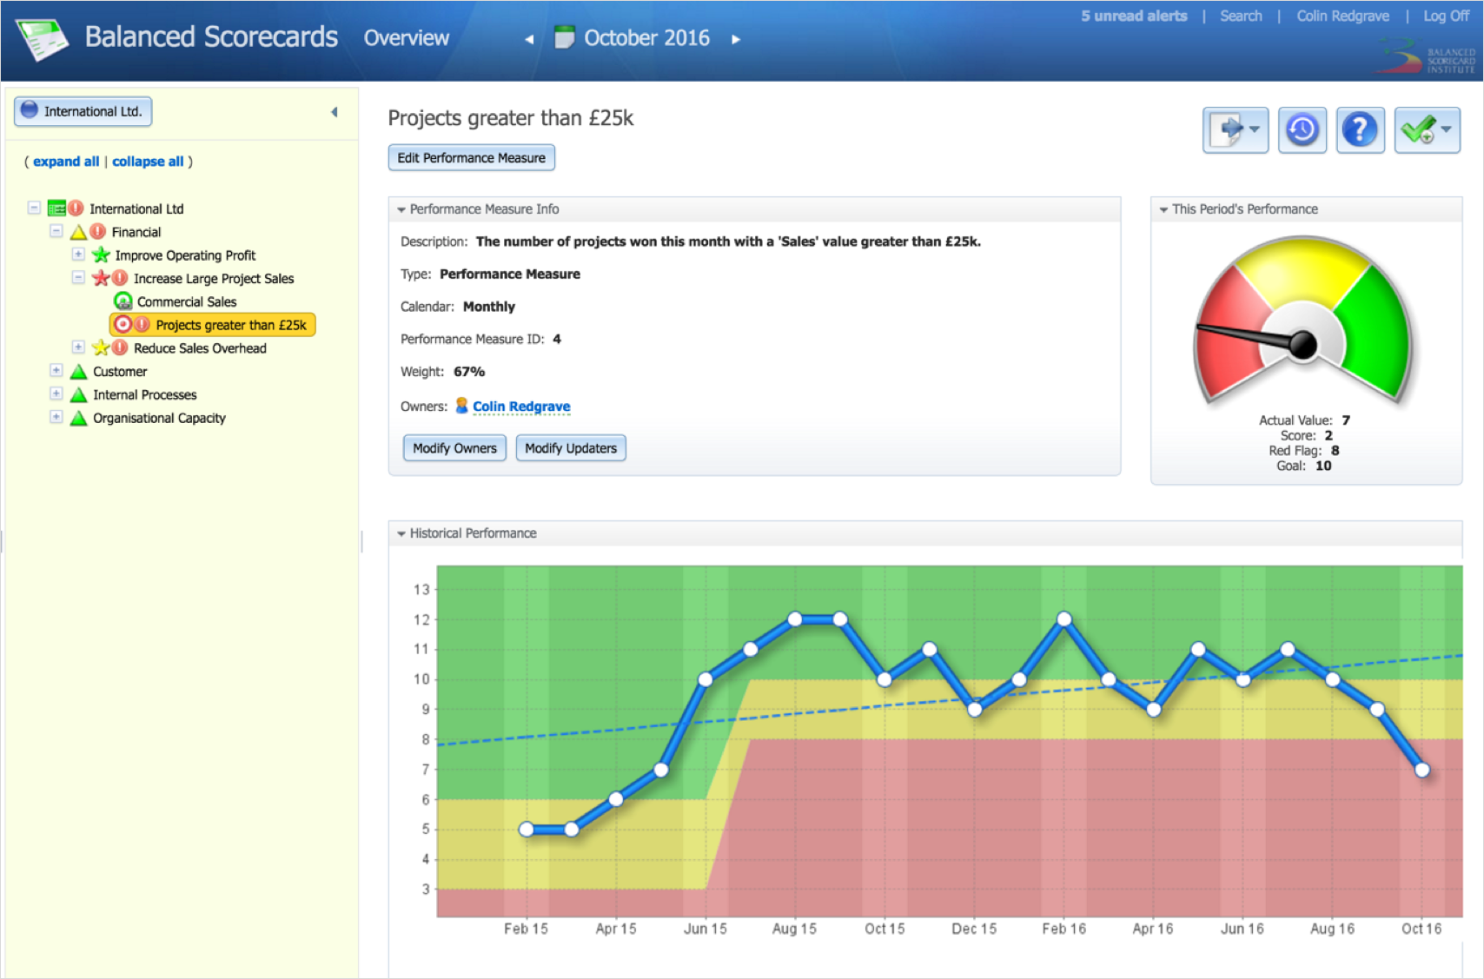This screenshot has height=979, width=1484.
Task: Click the Feb 16 peak data point
Action: pos(1064,619)
